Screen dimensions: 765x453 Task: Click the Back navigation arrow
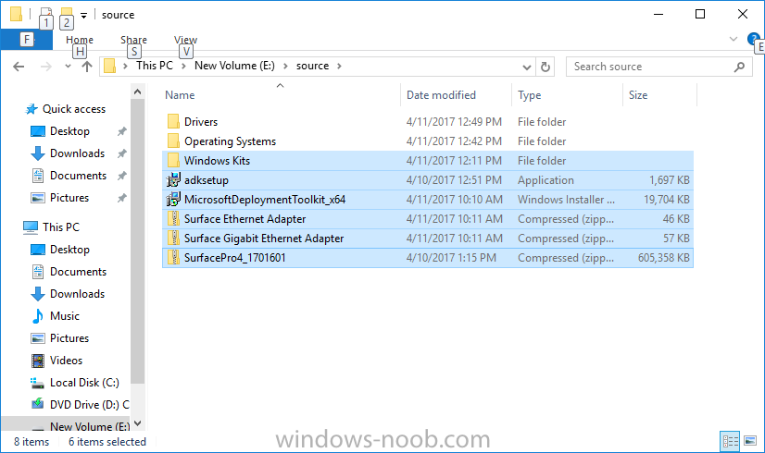19,67
